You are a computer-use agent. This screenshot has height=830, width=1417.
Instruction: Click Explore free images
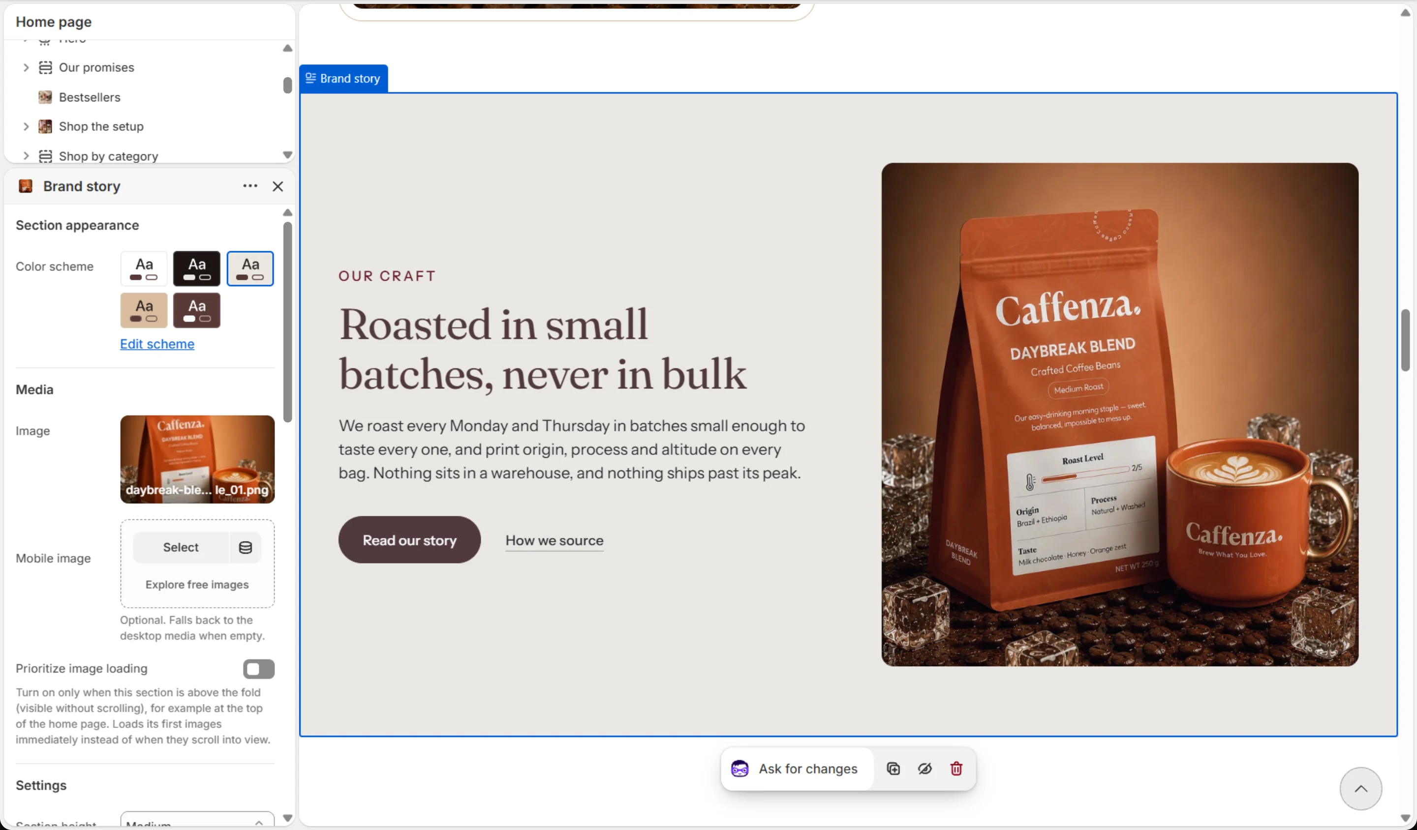point(197,585)
